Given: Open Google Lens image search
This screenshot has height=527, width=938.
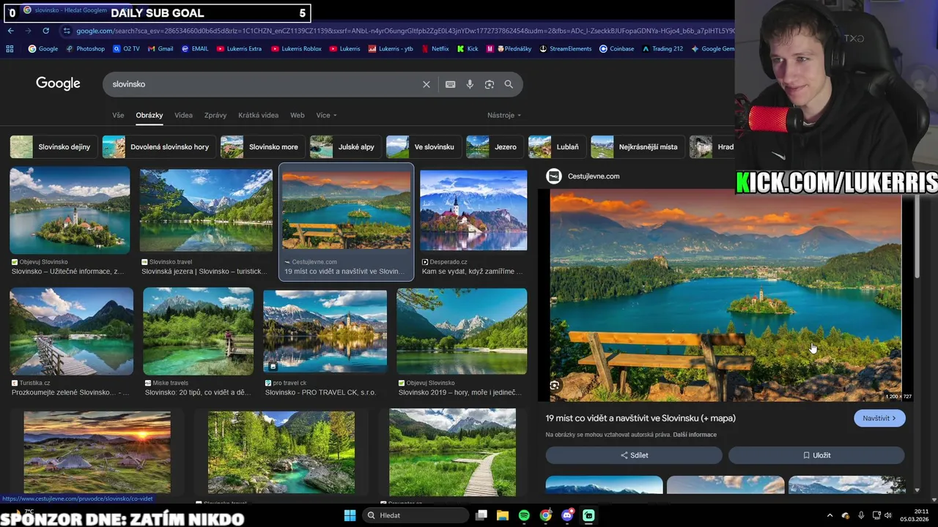Looking at the screenshot, I should click(489, 84).
